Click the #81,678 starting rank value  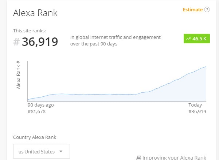point(36,112)
